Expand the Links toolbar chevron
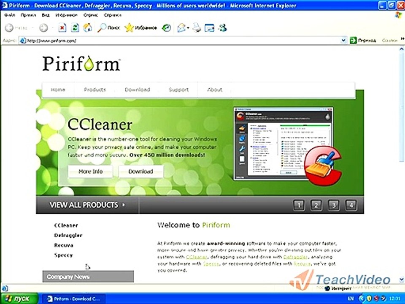Image resolution: width=405 pixels, height=304 pixels. tap(402, 39)
